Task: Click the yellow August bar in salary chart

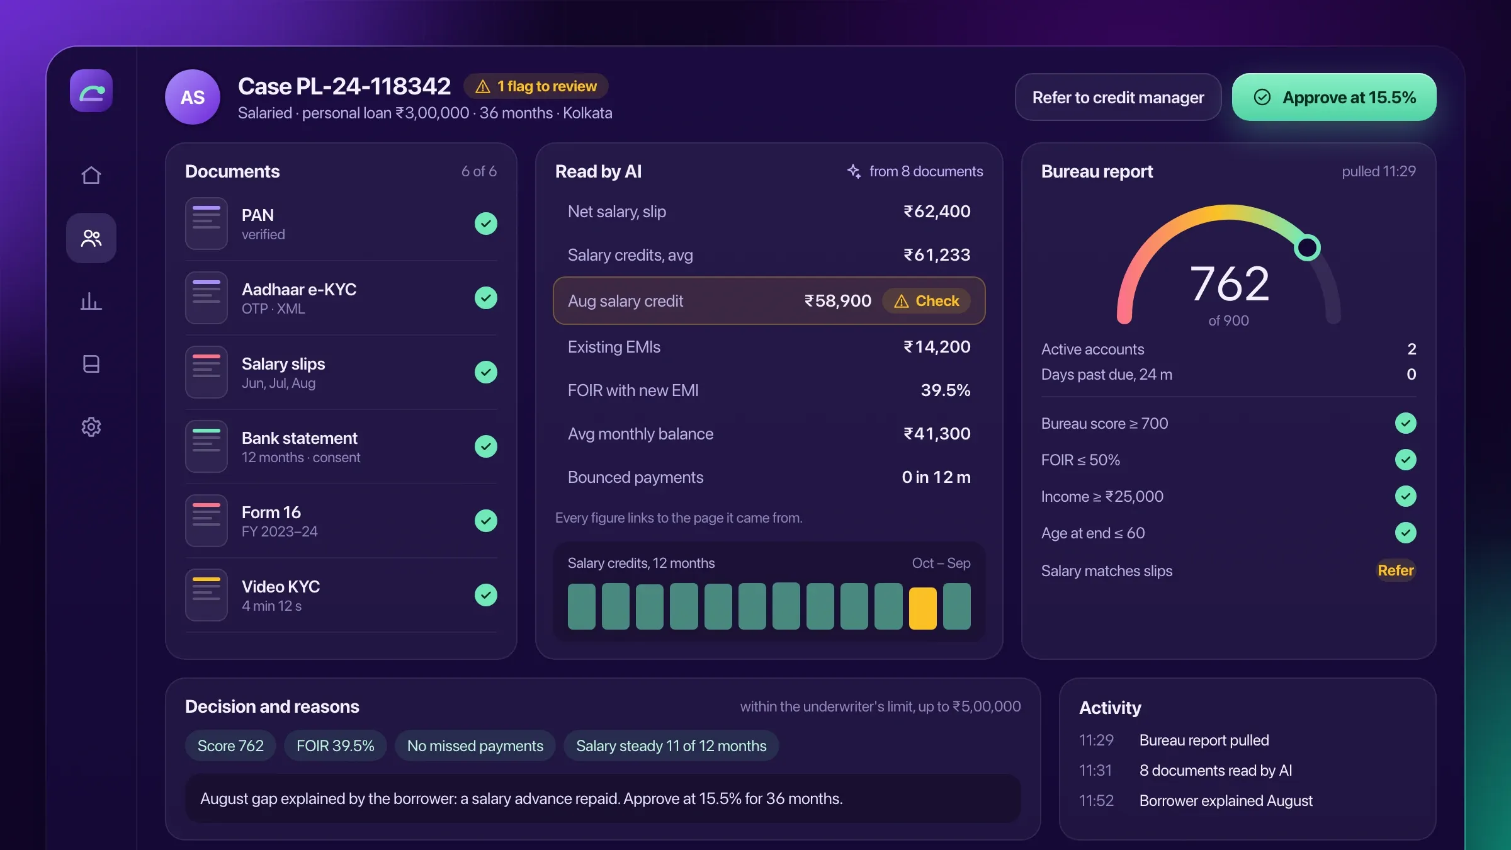Action: pyautogui.click(x=922, y=608)
